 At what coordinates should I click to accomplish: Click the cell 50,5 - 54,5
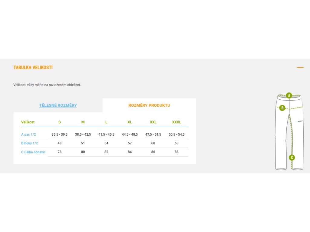(x=176, y=134)
